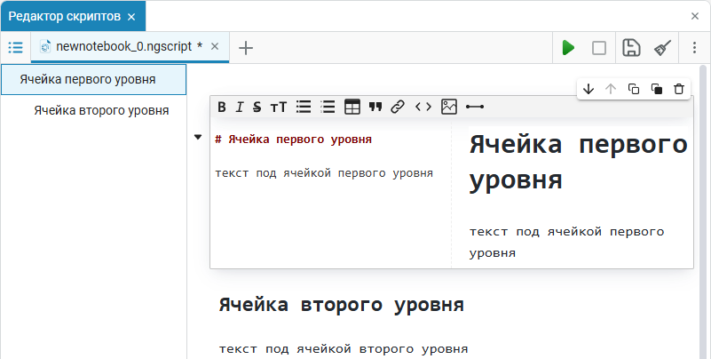711x359 pixels.
Task: Insert heading with the tT icon
Action: pyautogui.click(x=279, y=108)
